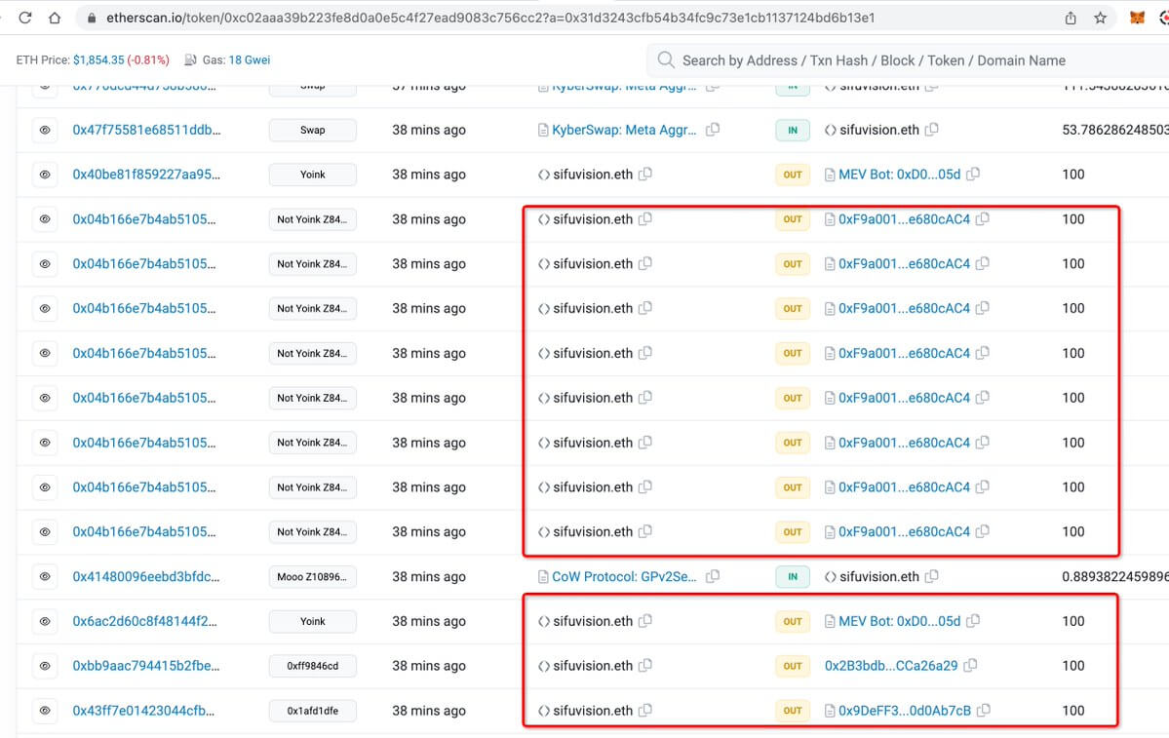Toggle the eye preview for transaction 0x47f75581e68511ddb
Image resolution: width=1169 pixels, height=738 pixels.
(x=45, y=130)
